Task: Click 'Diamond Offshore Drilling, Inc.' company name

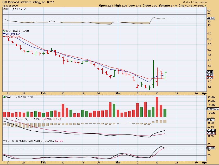Action: tap(27, 2)
